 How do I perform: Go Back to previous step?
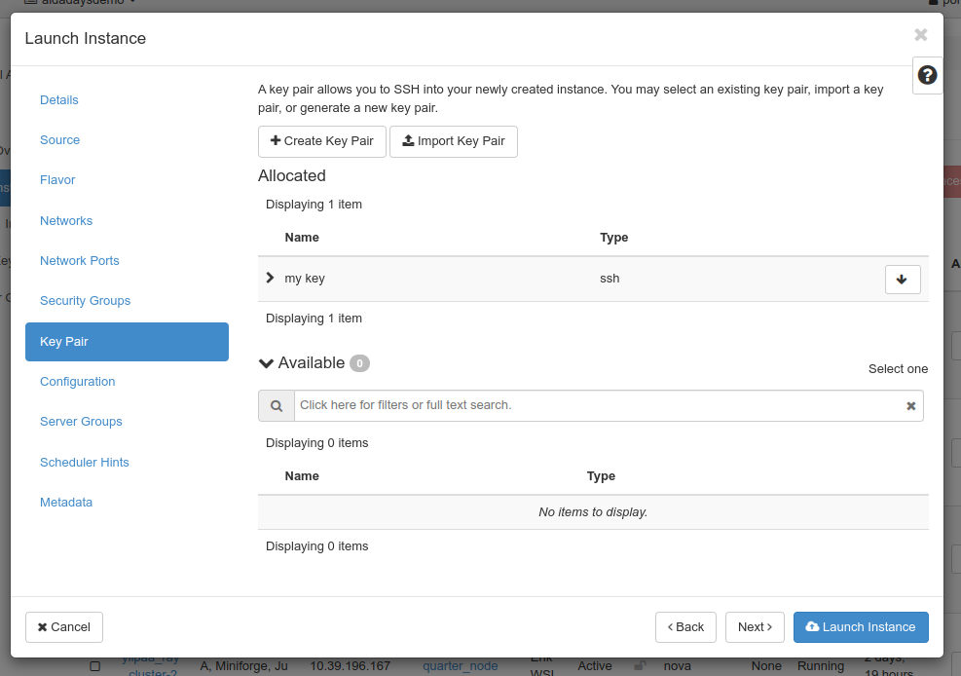[x=685, y=627]
